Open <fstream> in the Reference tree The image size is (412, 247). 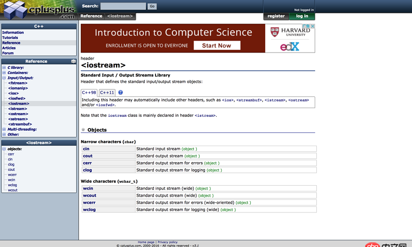[x=18, y=83]
